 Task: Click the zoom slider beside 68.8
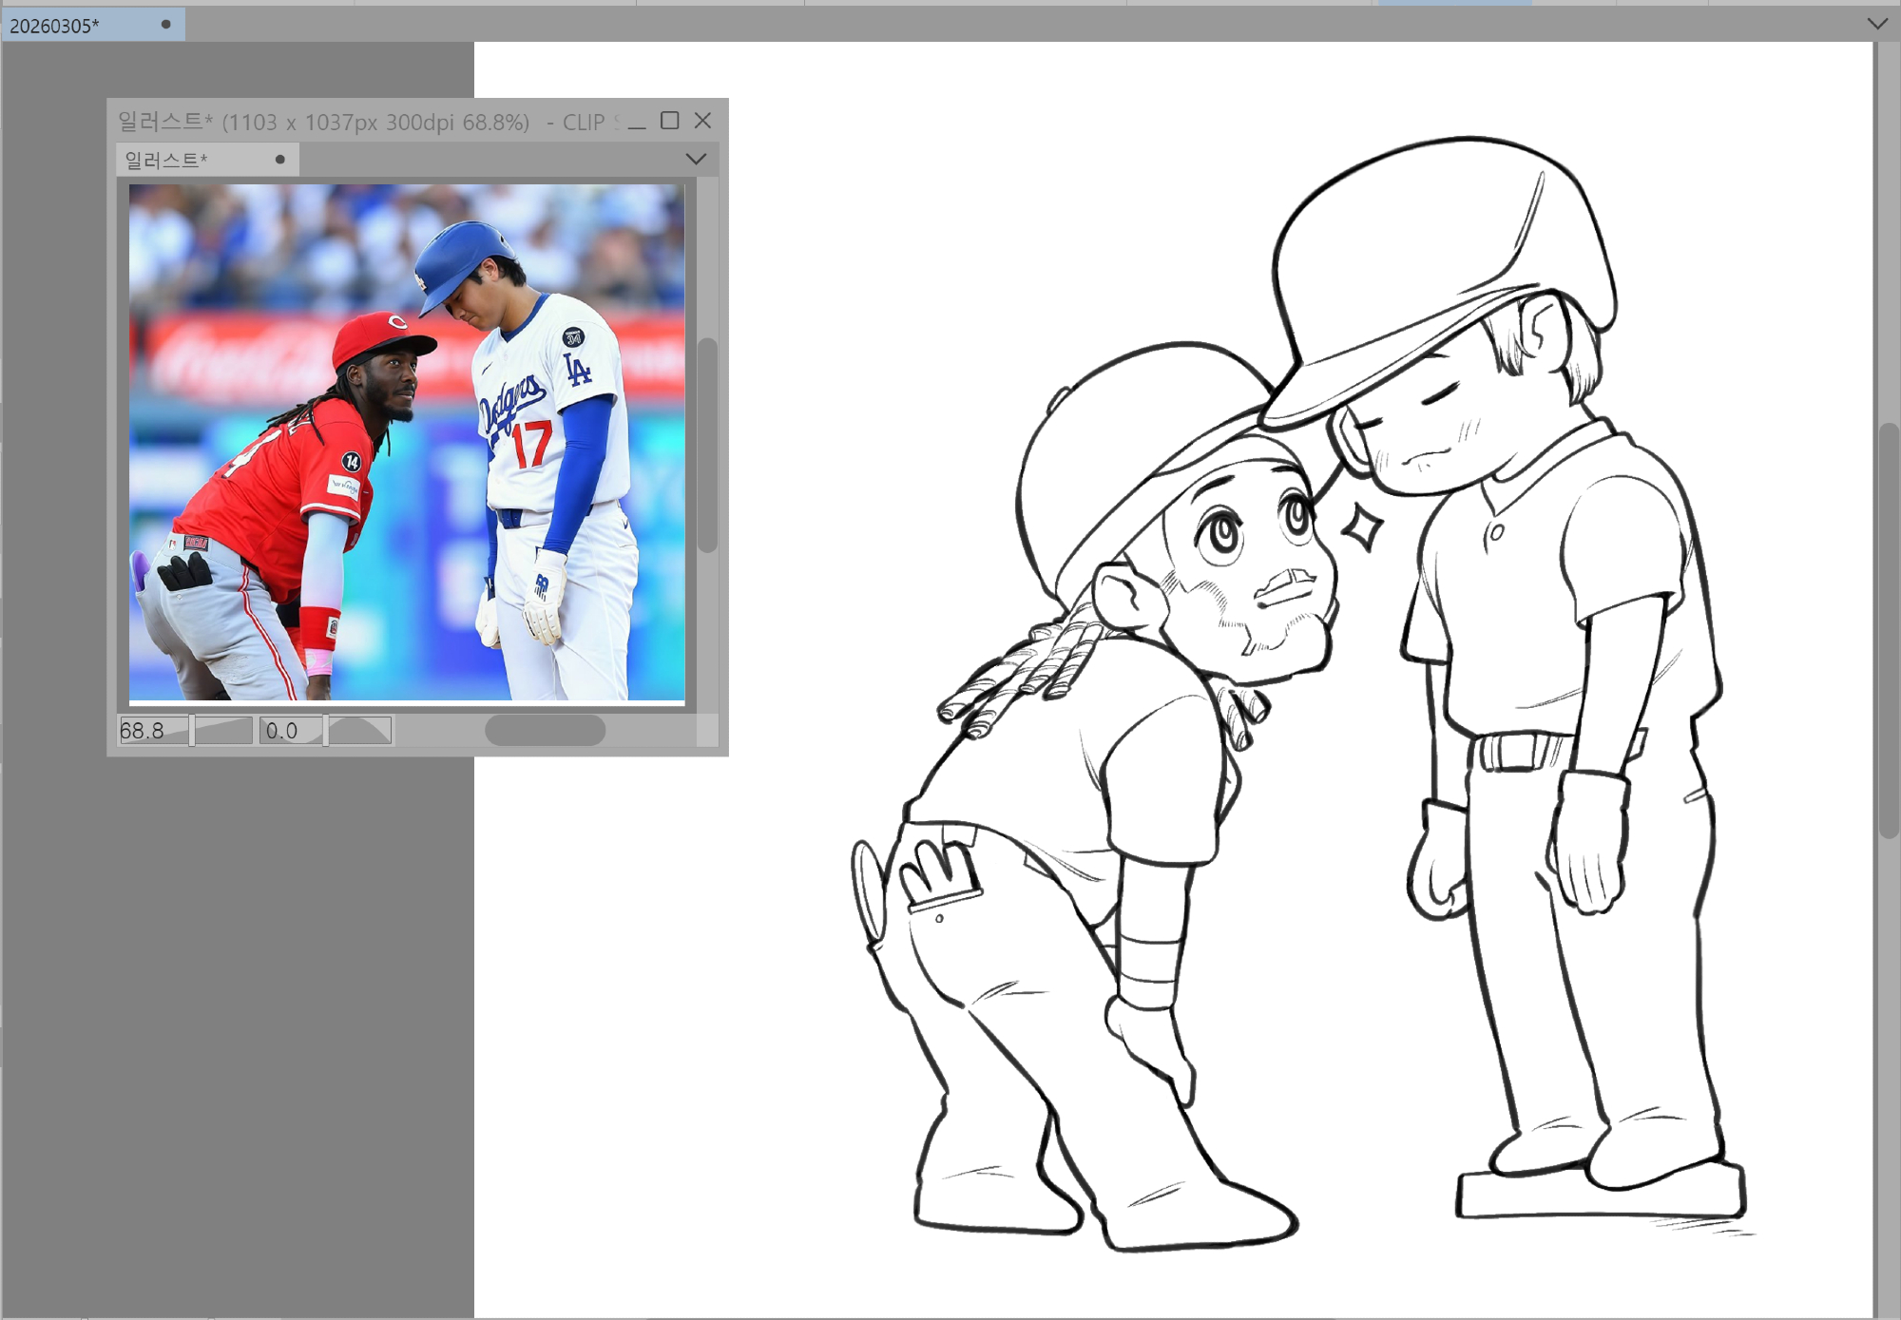click(222, 731)
